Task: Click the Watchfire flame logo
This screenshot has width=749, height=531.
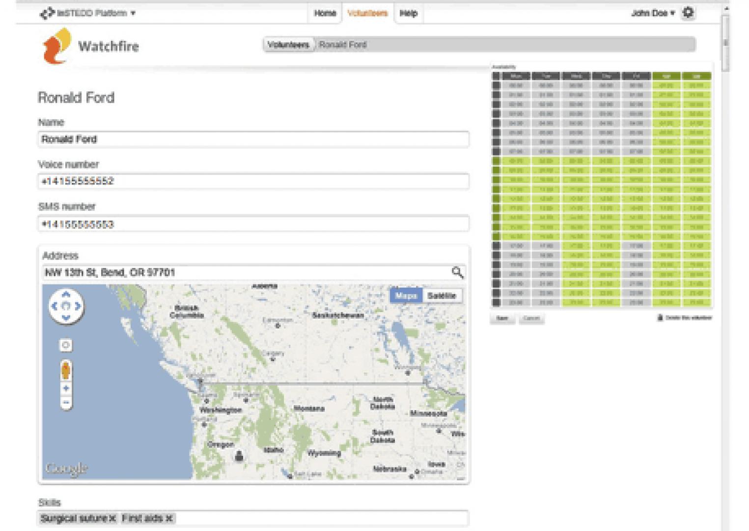Action: 56,46
